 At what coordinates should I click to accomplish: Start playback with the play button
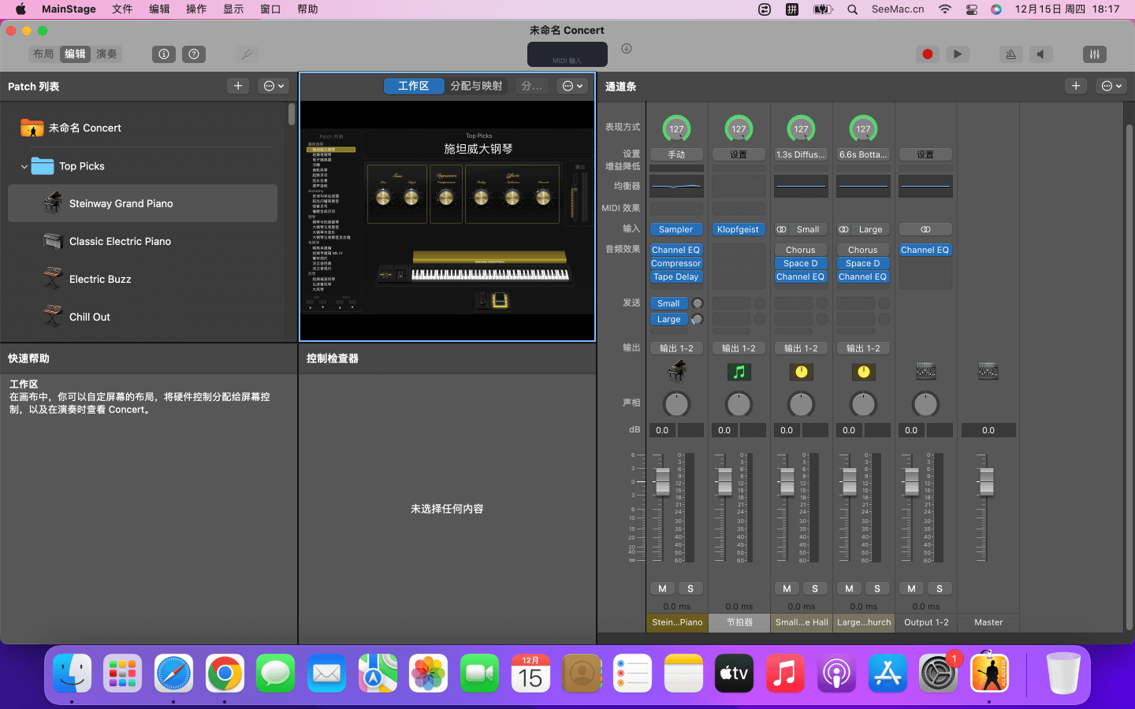point(957,54)
